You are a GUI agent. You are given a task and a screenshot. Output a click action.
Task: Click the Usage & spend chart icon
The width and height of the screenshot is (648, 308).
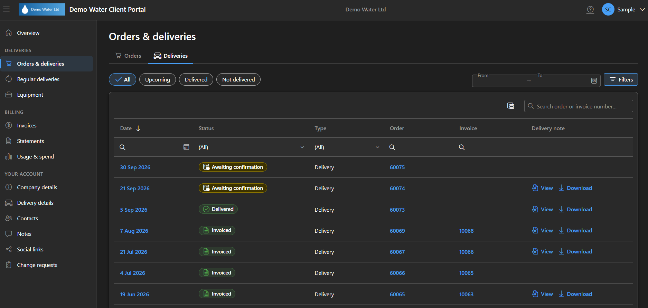(x=9, y=156)
